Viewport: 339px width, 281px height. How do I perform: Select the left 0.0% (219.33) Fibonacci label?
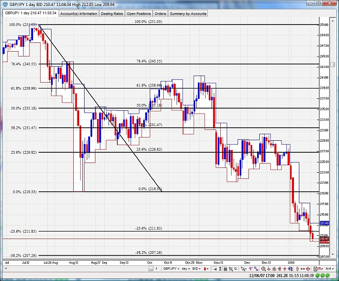24,192
